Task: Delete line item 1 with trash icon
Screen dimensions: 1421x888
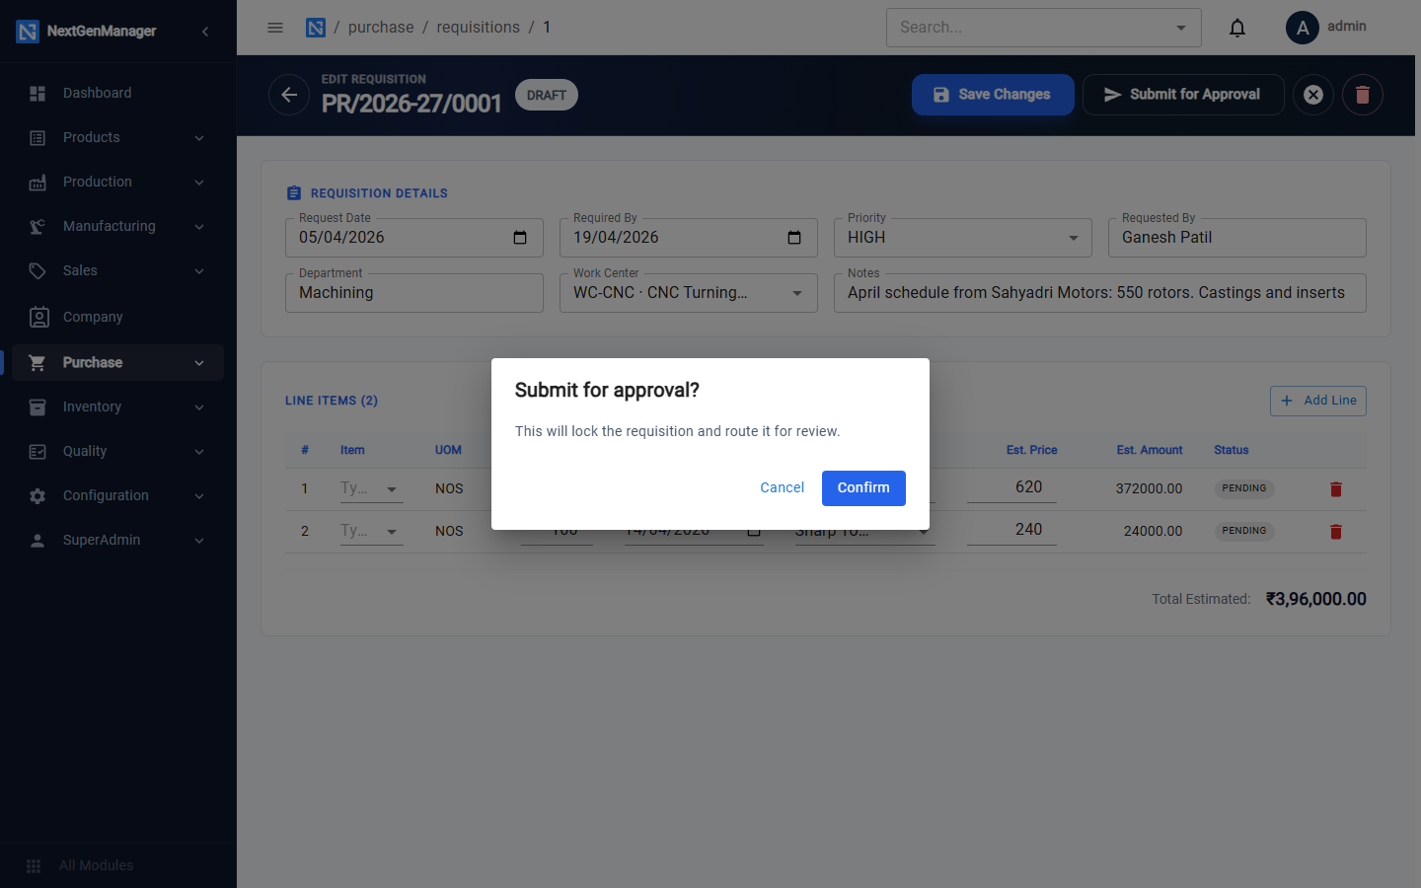Action: click(1336, 489)
